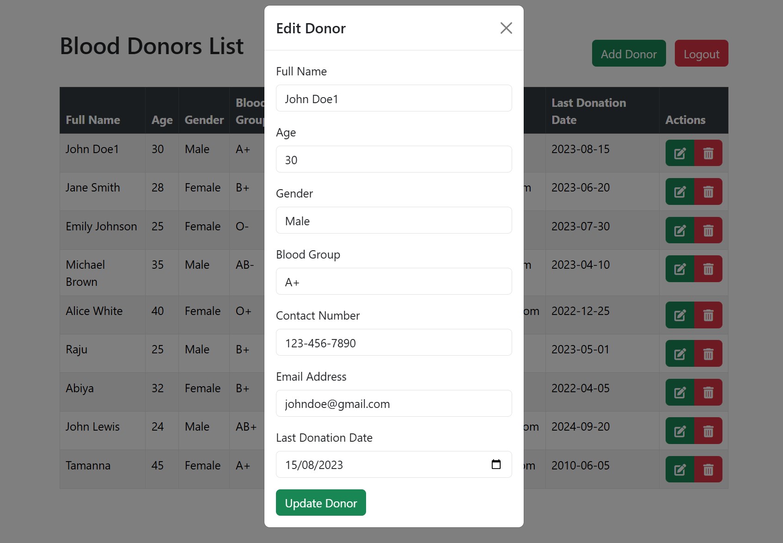The width and height of the screenshot is (783, 543).
Task: Click the Last Donation Date value
Action: click(314, 465)
